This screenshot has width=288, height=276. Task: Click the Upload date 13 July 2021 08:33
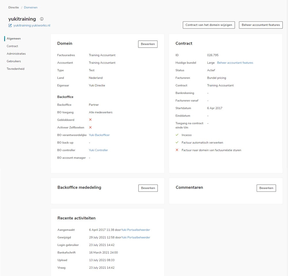coord(102,260)
